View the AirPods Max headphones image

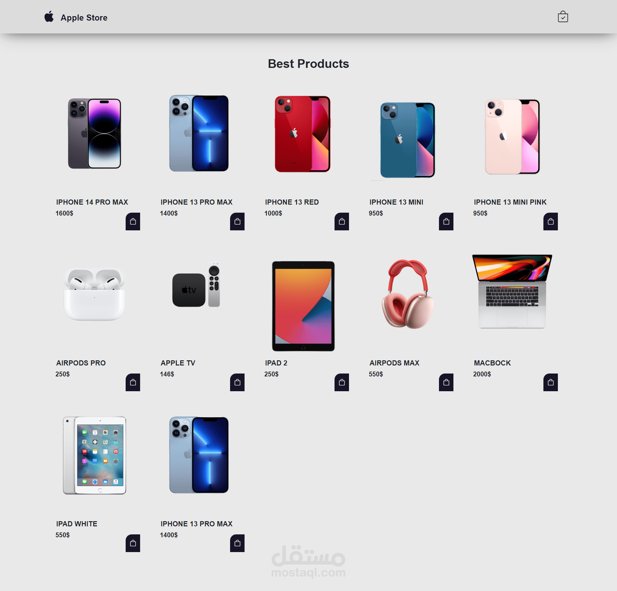407,294
